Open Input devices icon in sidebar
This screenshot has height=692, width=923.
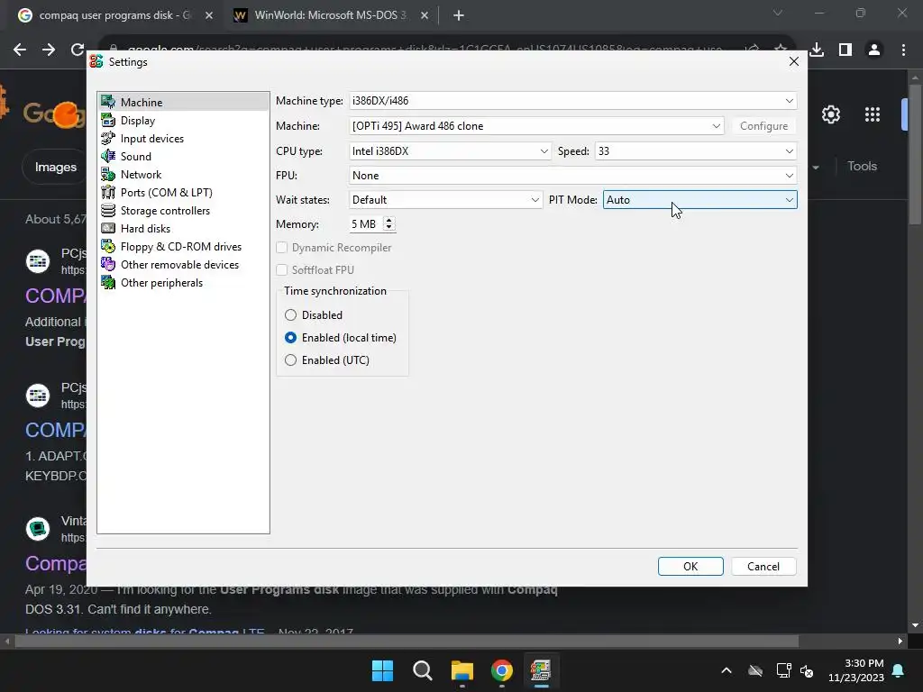(x=108, y=138)
